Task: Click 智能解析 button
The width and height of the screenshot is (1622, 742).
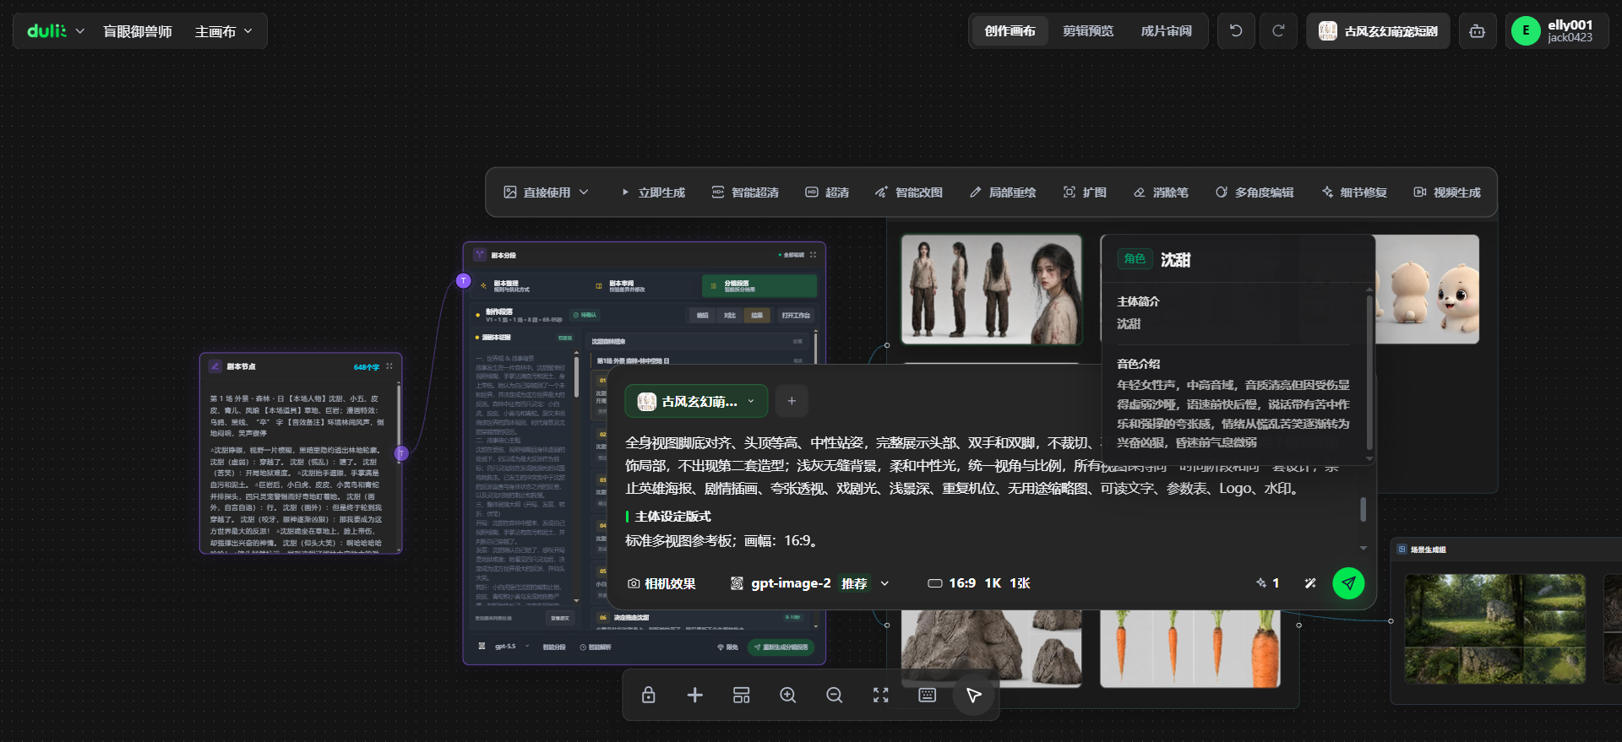Action: coord(596,647)
